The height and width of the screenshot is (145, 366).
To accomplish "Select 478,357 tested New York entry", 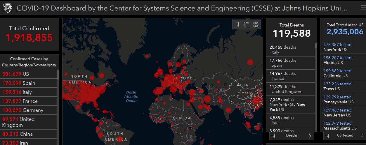I will tap(343, 47).
